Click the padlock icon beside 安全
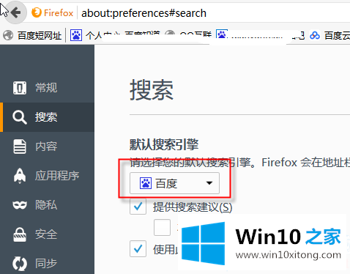 (x=20, y=234)
